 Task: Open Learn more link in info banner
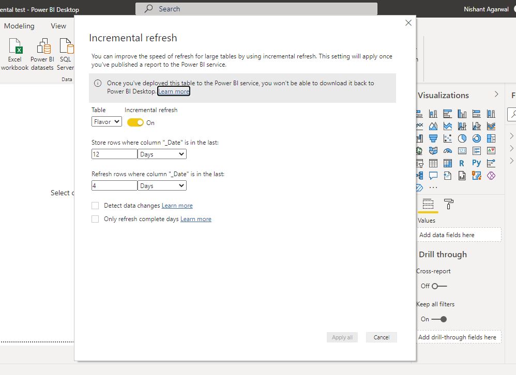pos(174,91)
